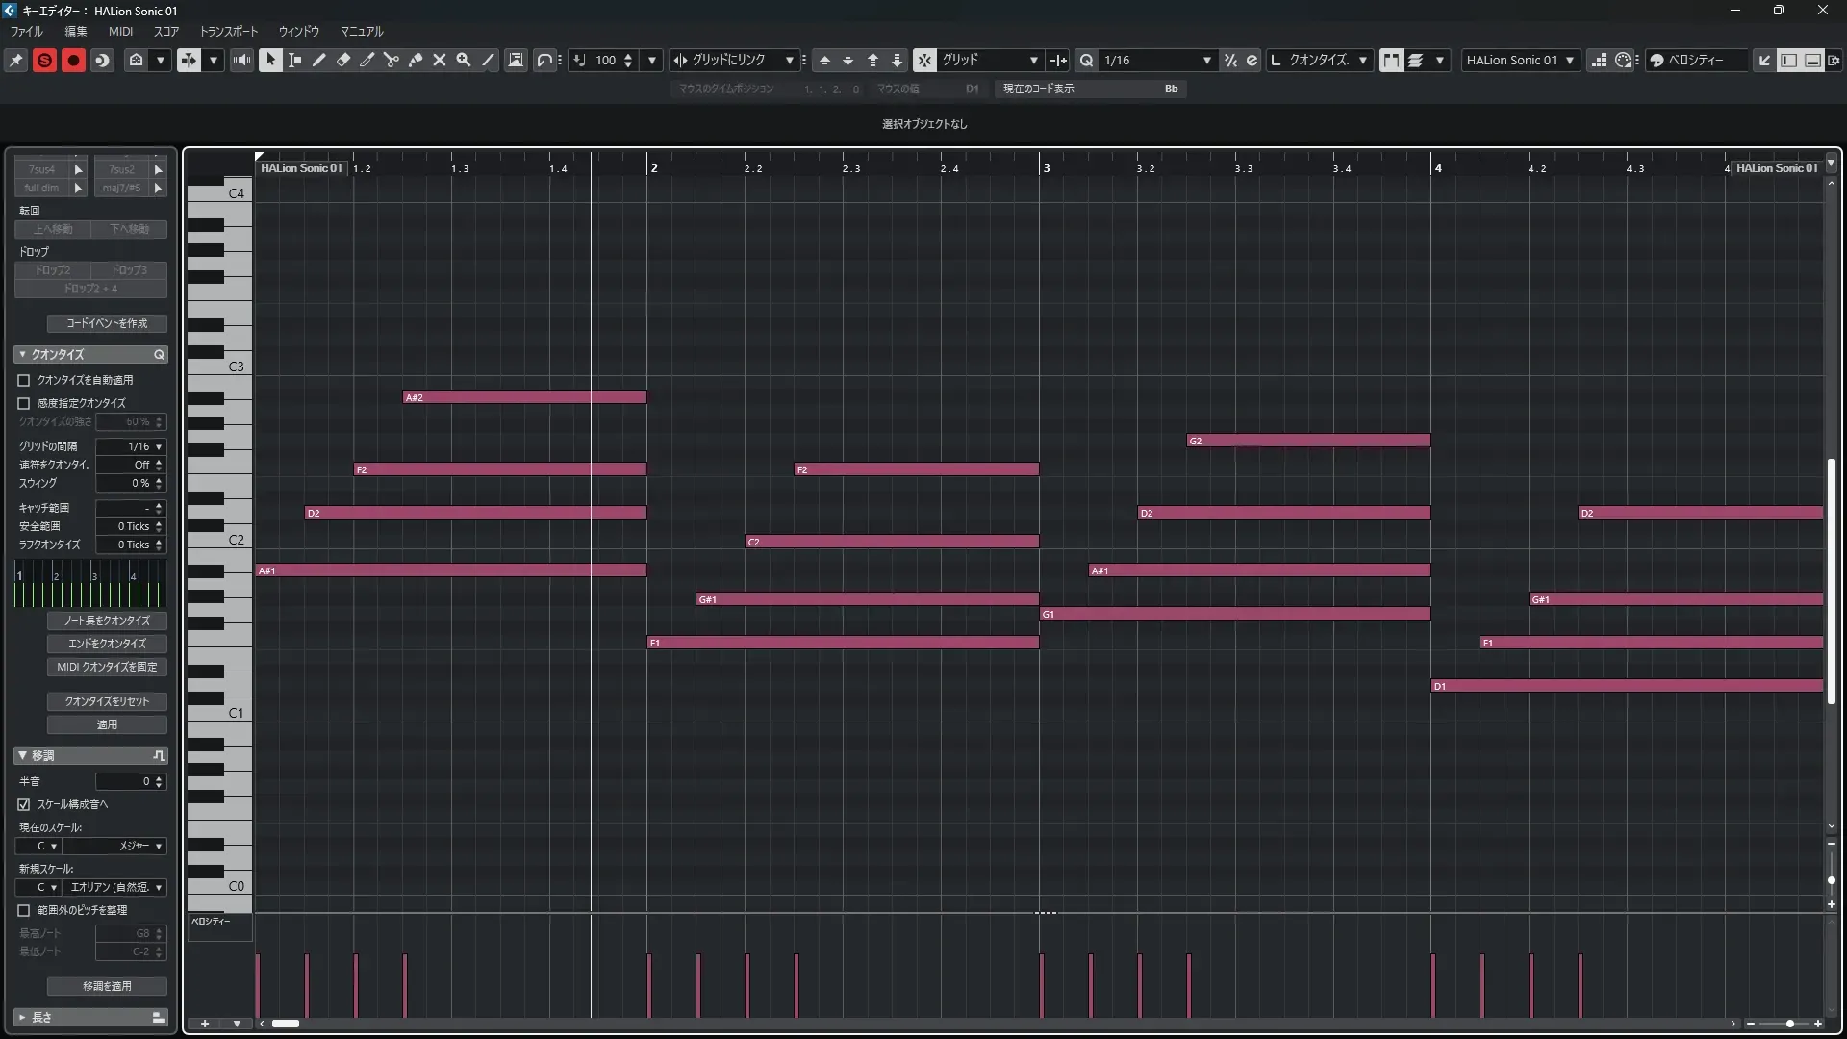
Task: Activate the Zoom magnifier tool
Action: pyautogui.click(x=464, y=60)
